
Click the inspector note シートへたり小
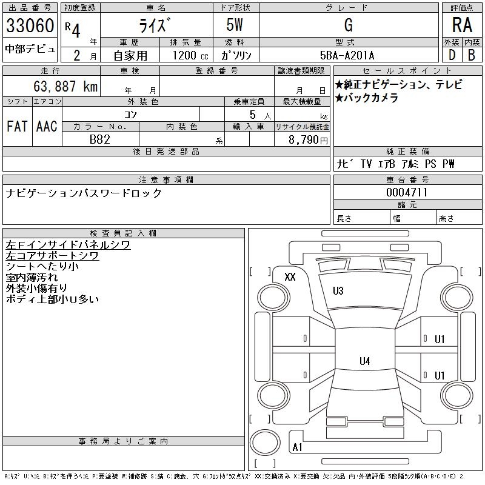click(42, 266)
